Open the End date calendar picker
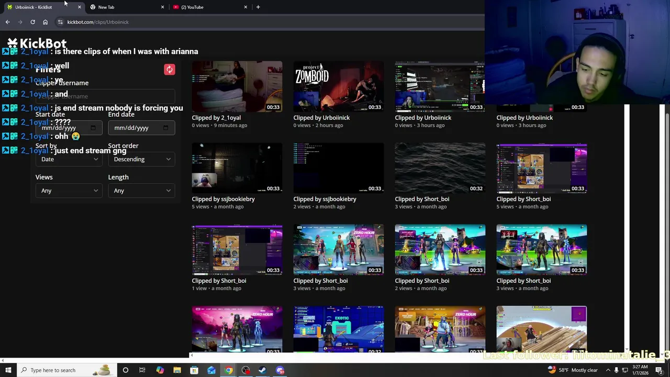This screenshot has height=377, width=670. (166, 128)
